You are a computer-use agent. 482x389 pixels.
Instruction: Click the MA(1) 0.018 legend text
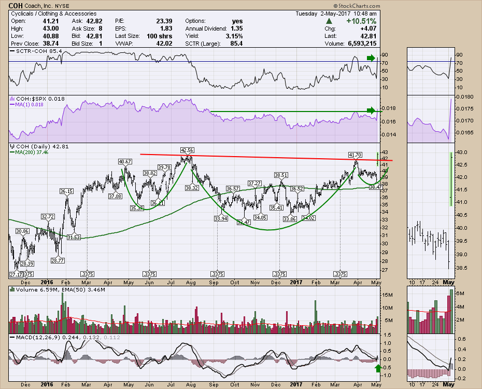30,105
